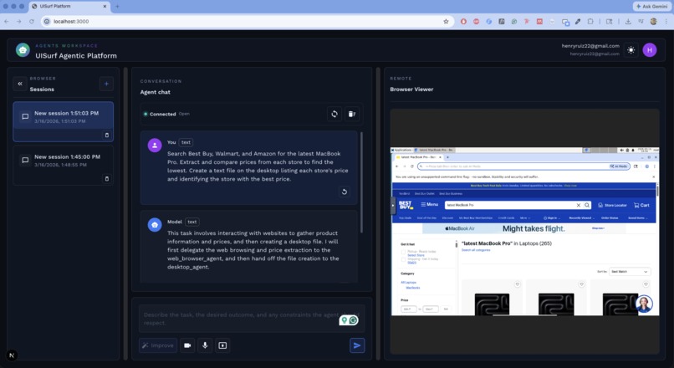Collapse the Sessions sidebar with double-chevron icon

20,84
